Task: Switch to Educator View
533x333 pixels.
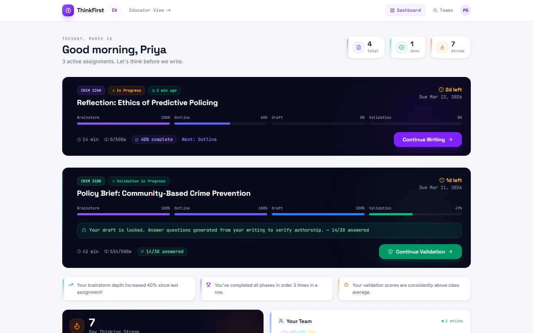Action: tap(150, 10)
